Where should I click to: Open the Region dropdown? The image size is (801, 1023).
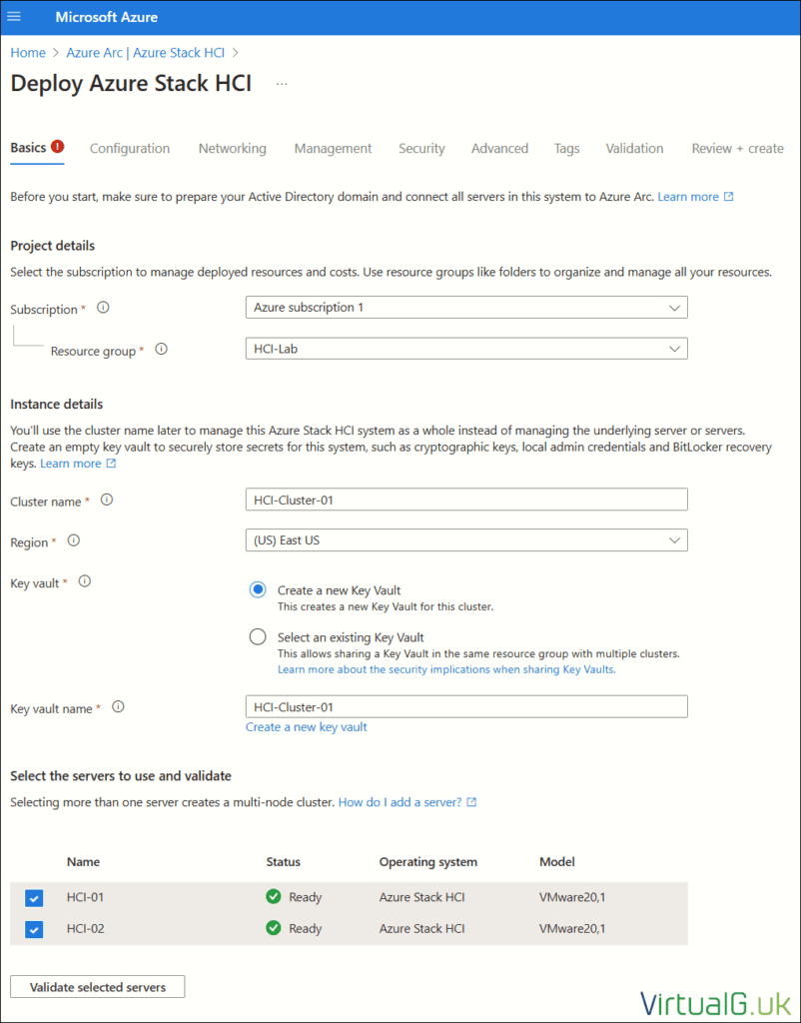coord(466,540)
